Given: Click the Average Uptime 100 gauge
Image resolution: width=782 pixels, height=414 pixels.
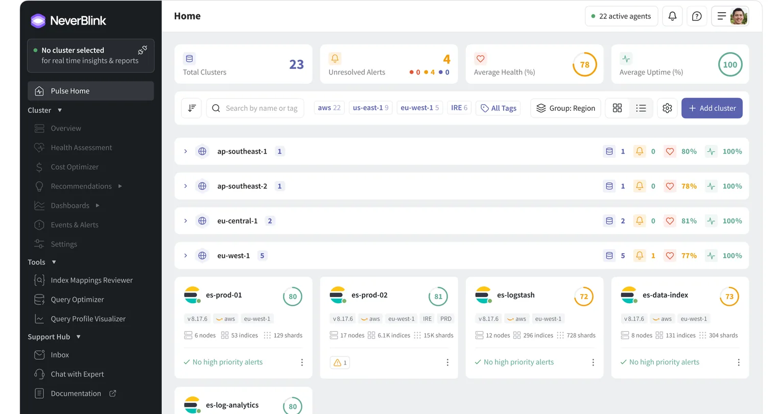Looking at the screenshot, I should coord(730,65).
